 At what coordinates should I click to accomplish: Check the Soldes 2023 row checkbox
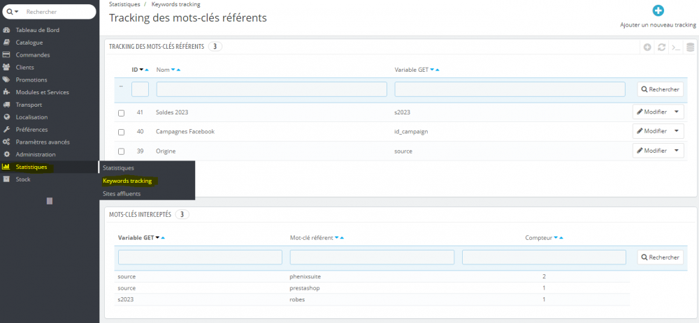tap(121, 113)
